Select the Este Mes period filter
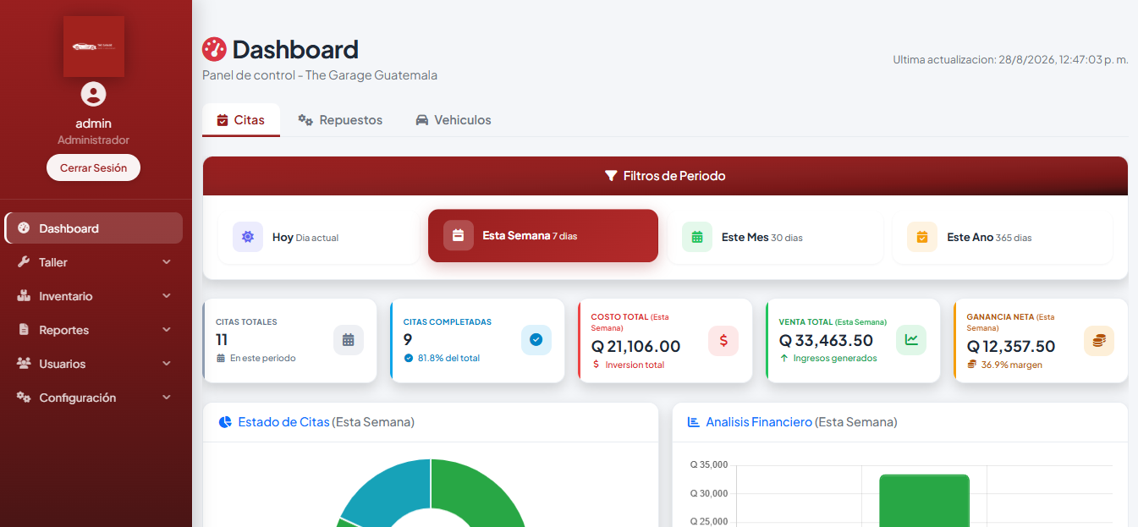 point(775,237)
